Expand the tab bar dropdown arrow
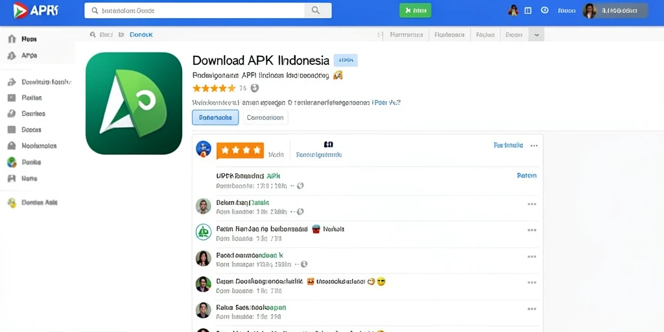Image resolution: width=664 pixels, height=332 pixels. [x=536, y=35]
